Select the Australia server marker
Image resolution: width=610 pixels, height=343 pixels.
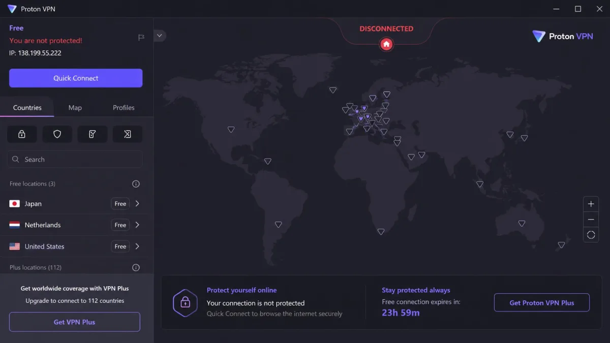pyautogui.click(x=522, y=224)
